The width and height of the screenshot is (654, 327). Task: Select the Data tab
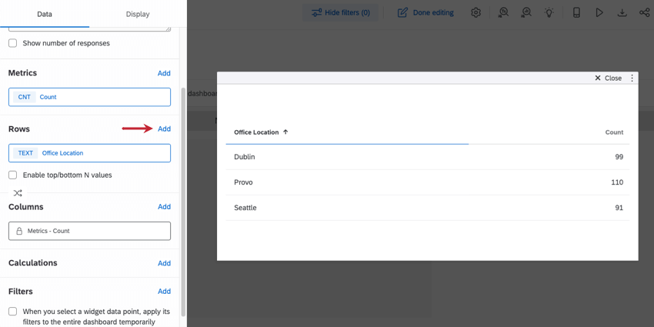(x=45, y=14)
